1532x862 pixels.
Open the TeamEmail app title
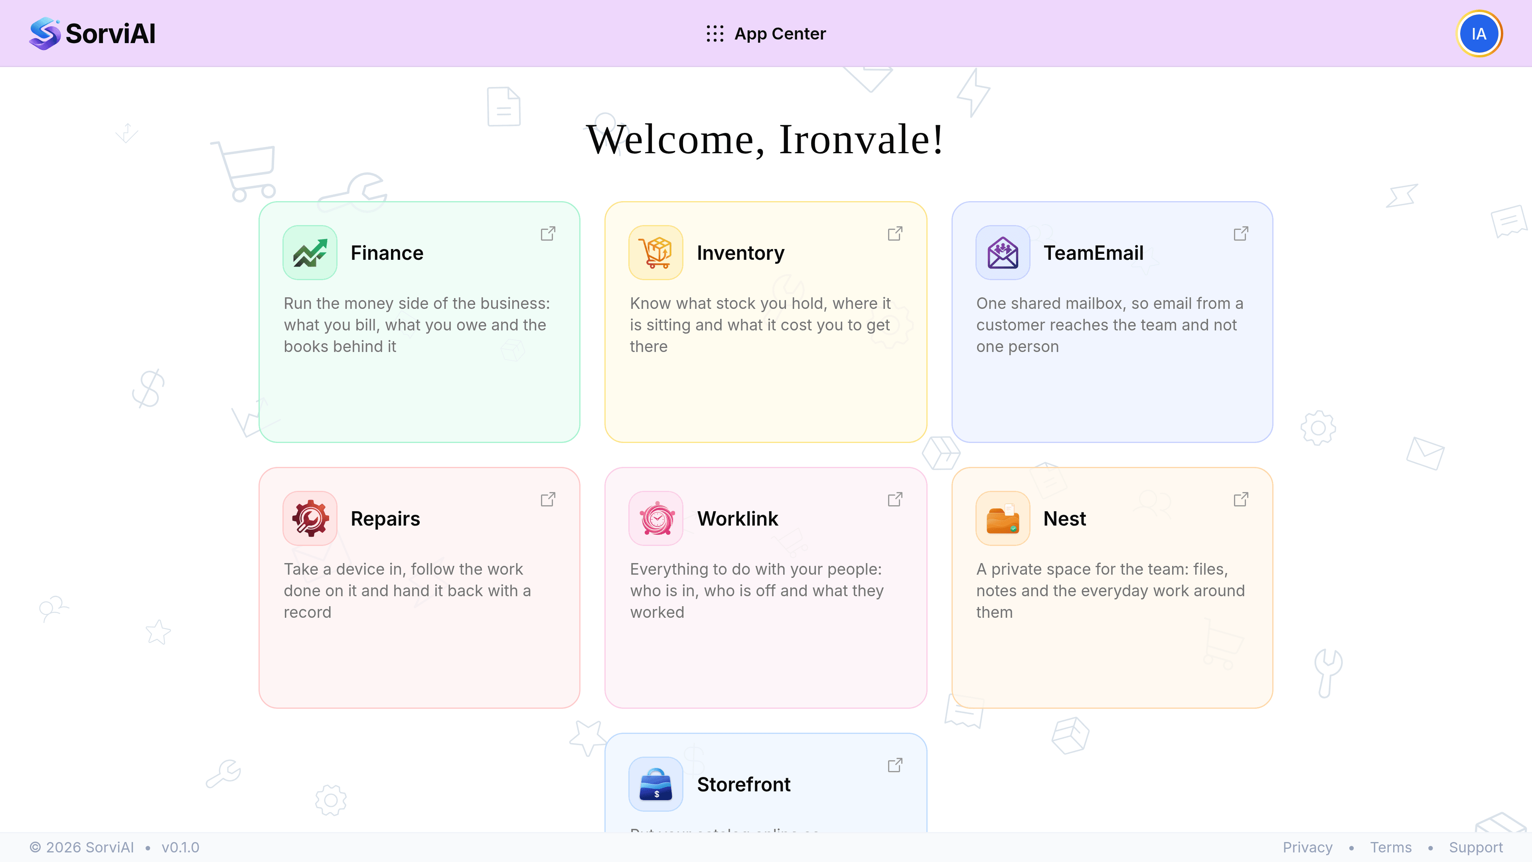1093,253
